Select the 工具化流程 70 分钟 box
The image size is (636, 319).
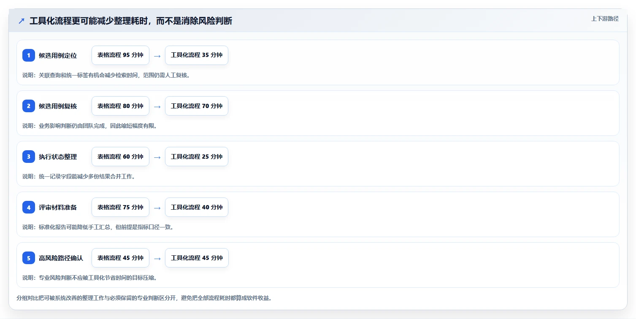tap(197, 106)
